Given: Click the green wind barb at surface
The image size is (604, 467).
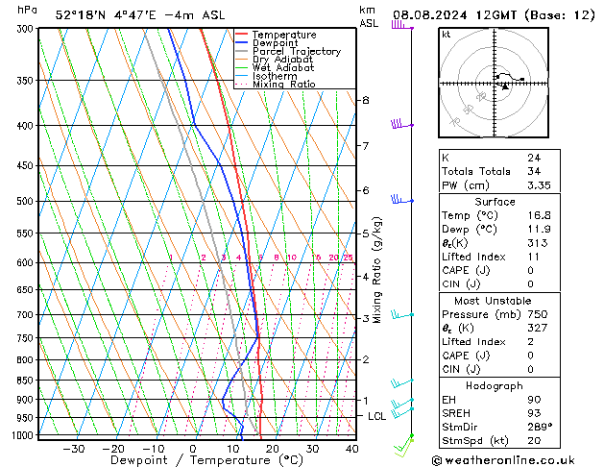Looking at the screenshot, I should pos(407,444).
